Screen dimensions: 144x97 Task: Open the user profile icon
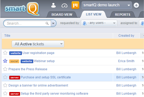click(53, 5)
